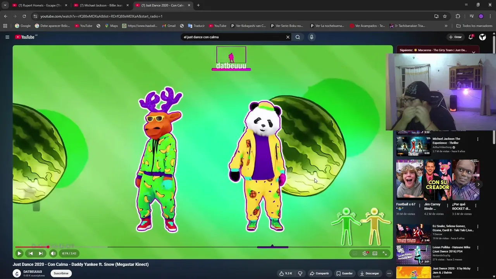Open Levan Polkka video title link
496x279 pixels.
click(451, 249)
